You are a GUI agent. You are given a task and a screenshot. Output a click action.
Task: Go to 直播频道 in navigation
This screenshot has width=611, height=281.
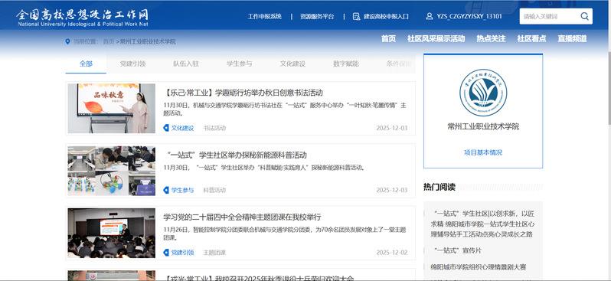click(572, 38)
